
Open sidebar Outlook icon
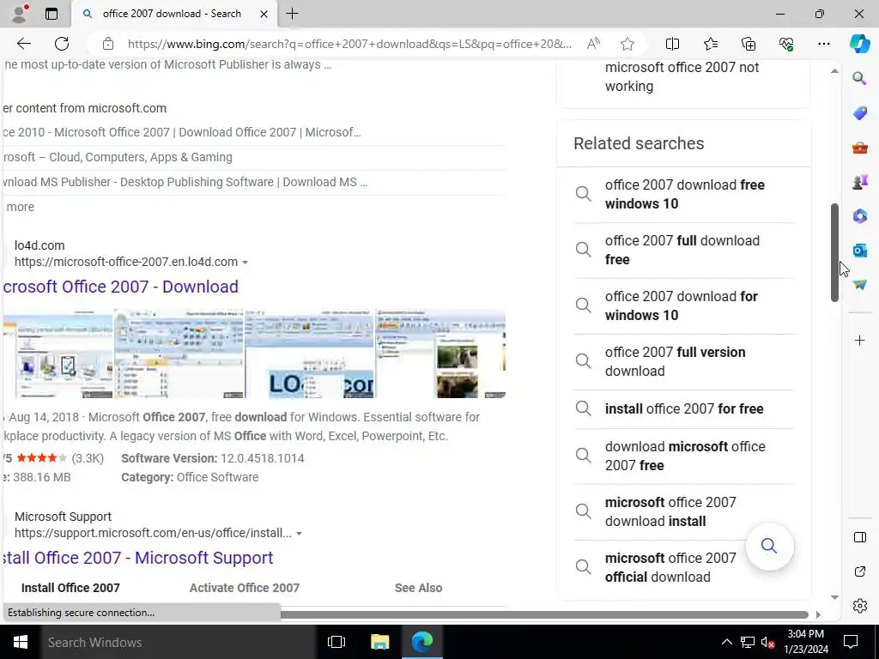coord(859,251)
